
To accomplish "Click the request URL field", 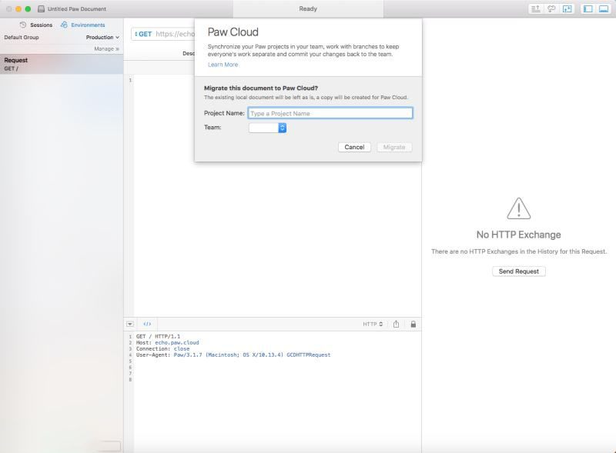I will click(x=175, y=34).
